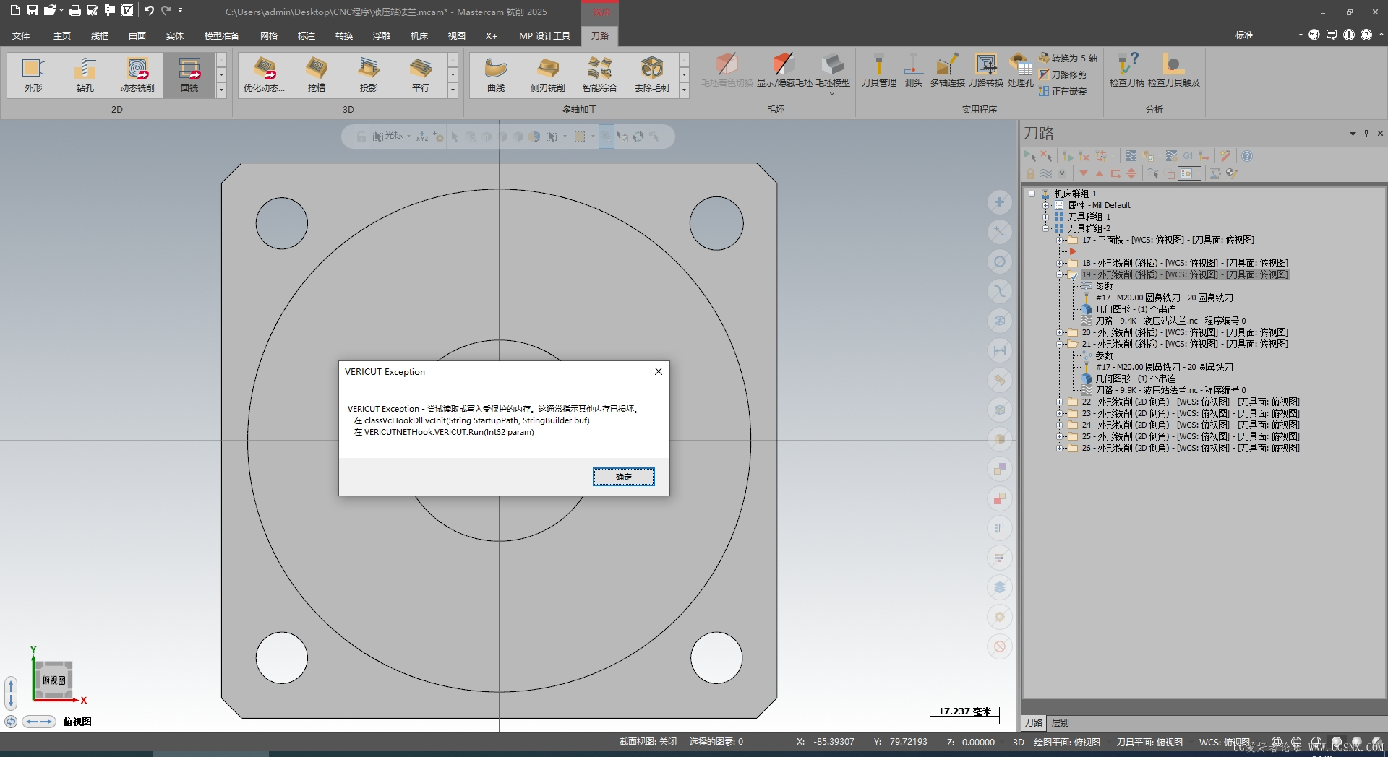The image size is (1388, 757).
Task: Choose the 挖槽 pocket 3D toolpath
Action: (x=317, y=75)
